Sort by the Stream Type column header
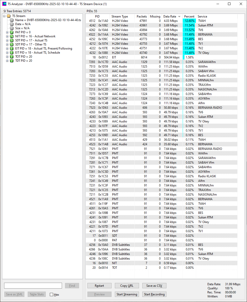The width and height of the screenshot is (247, 302). [120, 17]
